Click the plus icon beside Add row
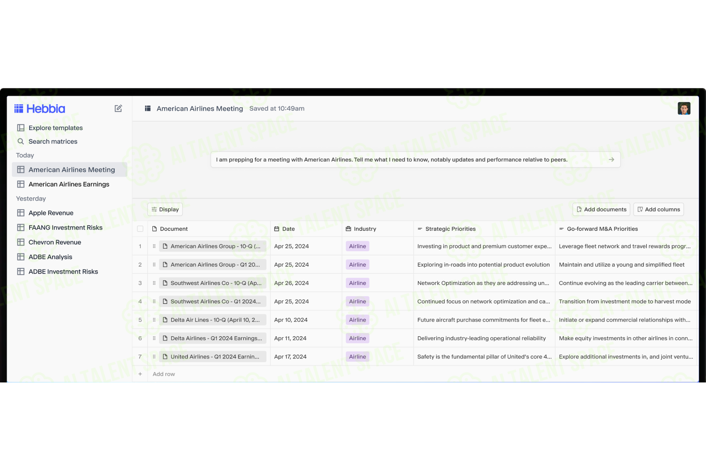The height and width of the screenshot is (471, 706). click(x=140, y=374)
